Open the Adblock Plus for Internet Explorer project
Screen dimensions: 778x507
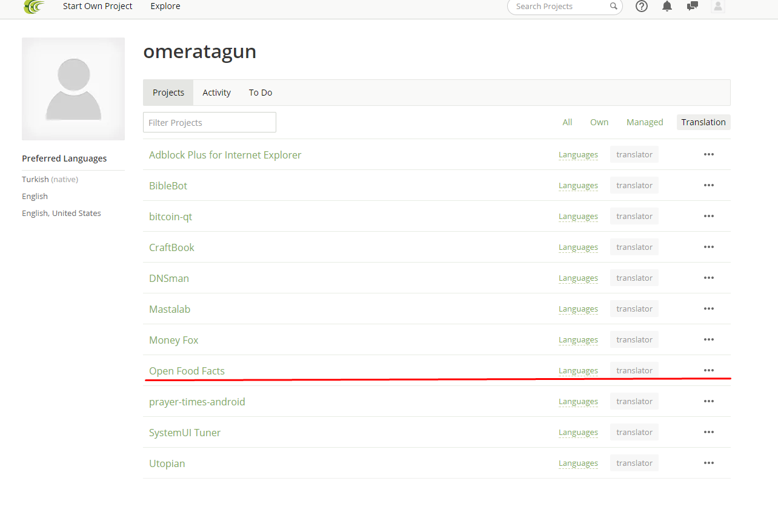(225, 155)
